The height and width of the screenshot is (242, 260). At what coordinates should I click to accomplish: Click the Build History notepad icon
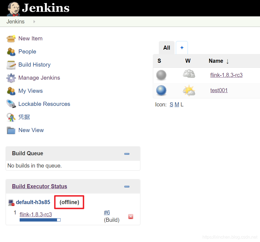(11, 65)
